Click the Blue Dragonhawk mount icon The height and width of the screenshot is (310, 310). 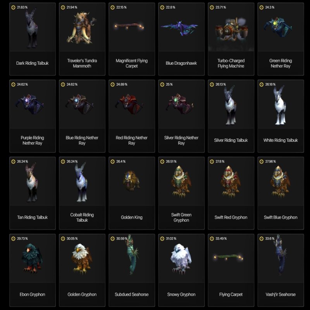pos(179,28)
